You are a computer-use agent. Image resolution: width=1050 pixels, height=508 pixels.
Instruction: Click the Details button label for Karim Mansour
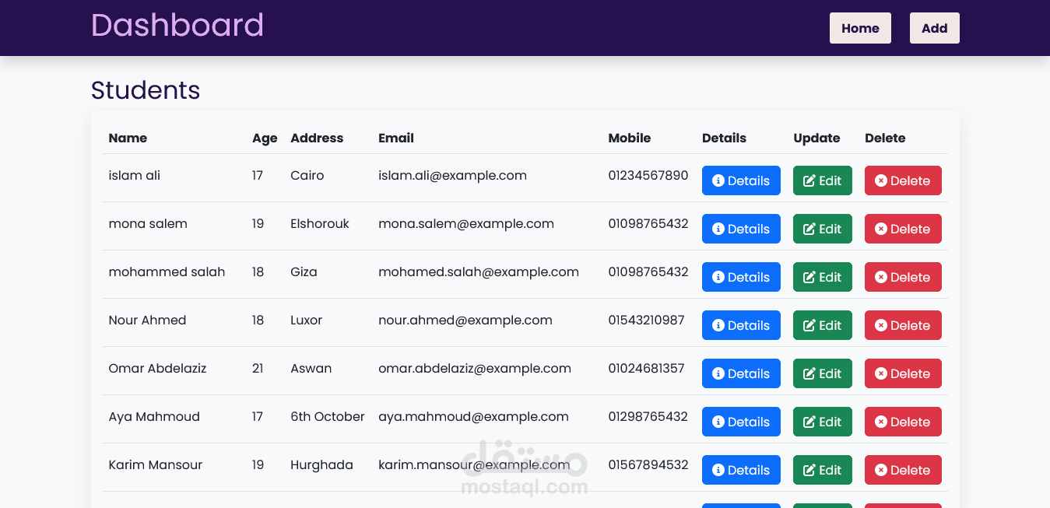(749, 470)
